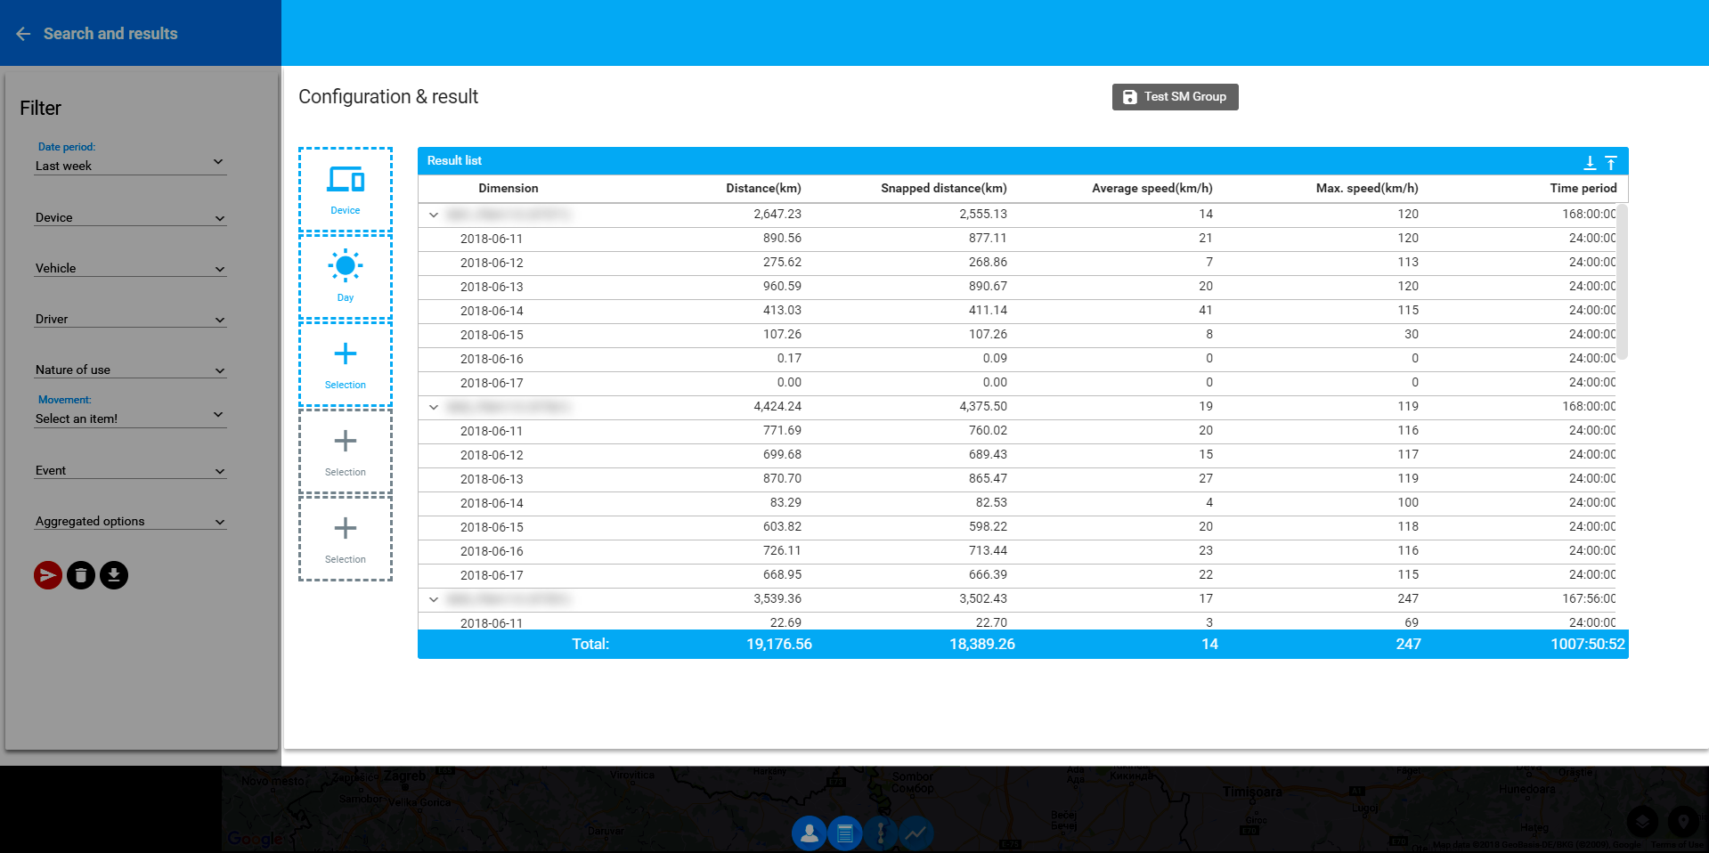This screenshot has width=1709, height=853.
Task: Open the user profile icon on the map toolbar
Action: (x=809, y=833)
